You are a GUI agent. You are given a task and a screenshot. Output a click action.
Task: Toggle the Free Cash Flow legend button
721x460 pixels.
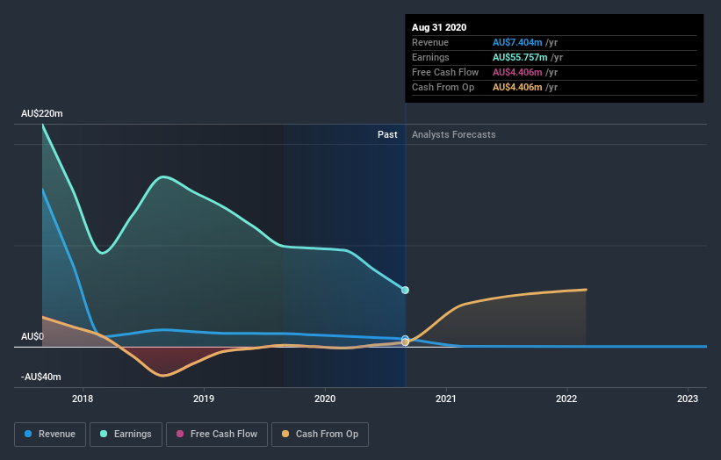pos(217,435)
